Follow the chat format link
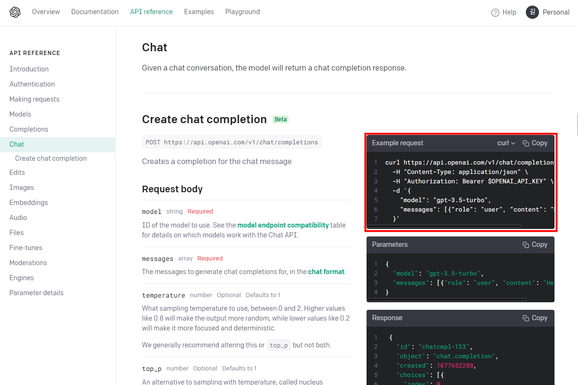The width and height of the screenshot is (578, 385). pyautogui.click(x=326, y=272)
